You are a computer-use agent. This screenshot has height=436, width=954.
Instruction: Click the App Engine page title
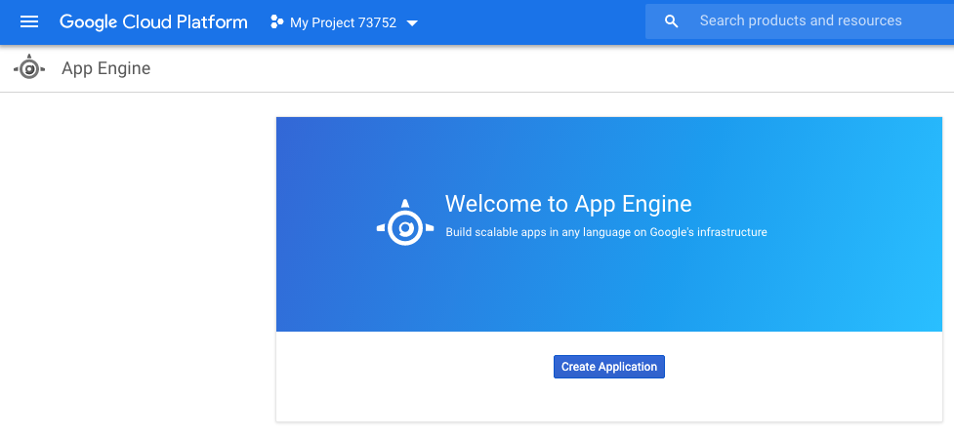[105, 68]
